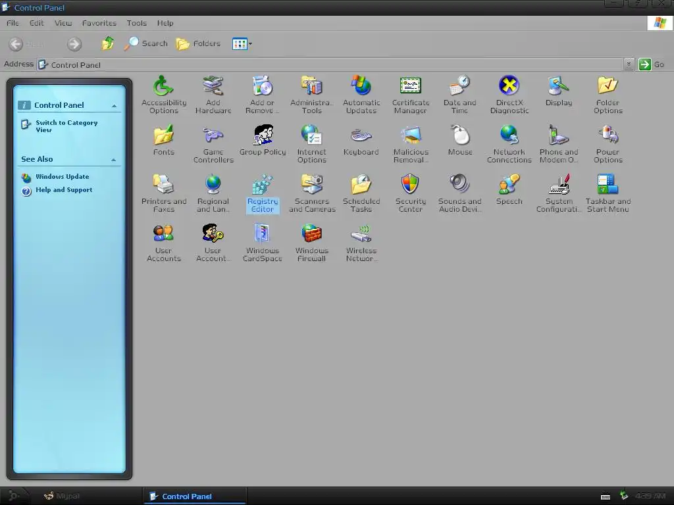Click the Back toolbar button
The height and width of the screenshot is (505, 674).
pos(26,44)
